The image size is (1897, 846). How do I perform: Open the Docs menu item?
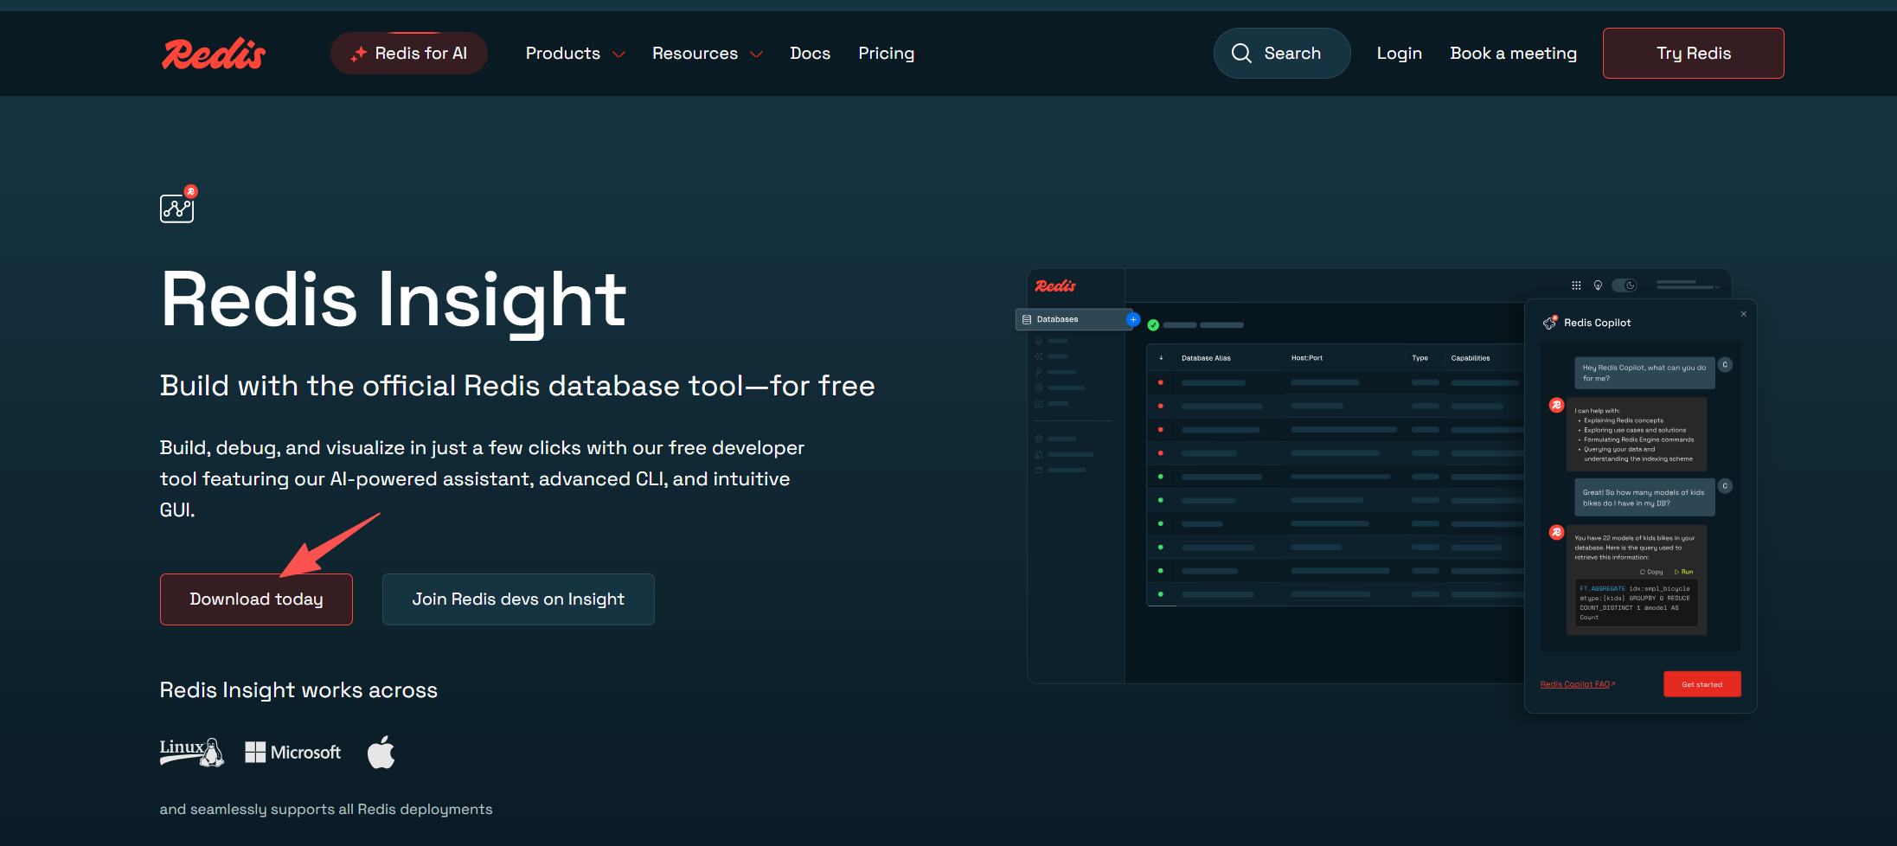click(810, 54)
